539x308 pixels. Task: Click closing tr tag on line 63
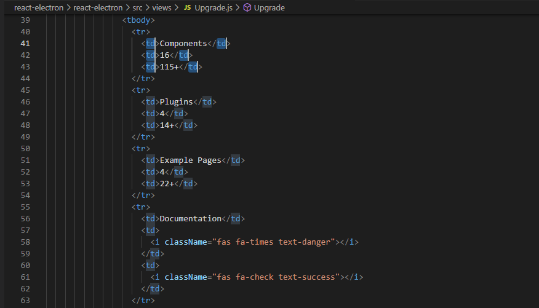pyautogui.click(x=143, y=301)
